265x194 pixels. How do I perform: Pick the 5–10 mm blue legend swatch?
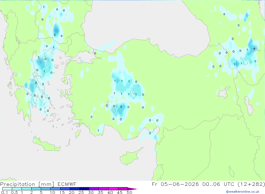click(46, 189)
